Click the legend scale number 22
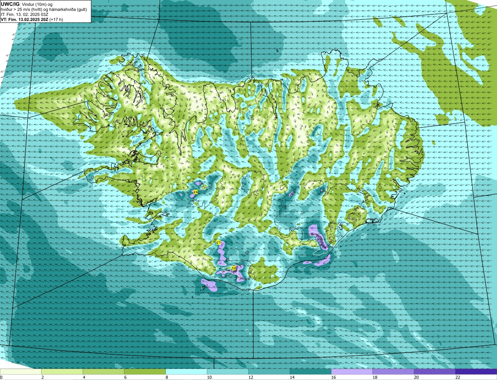 (458, 377)
